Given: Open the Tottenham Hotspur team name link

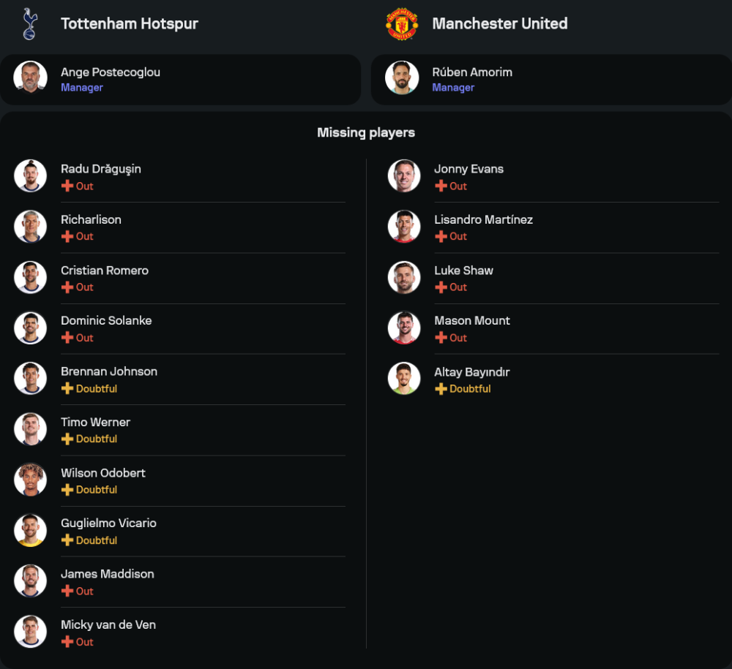Looking at the screenshot, I should click(x=130, y=23).
